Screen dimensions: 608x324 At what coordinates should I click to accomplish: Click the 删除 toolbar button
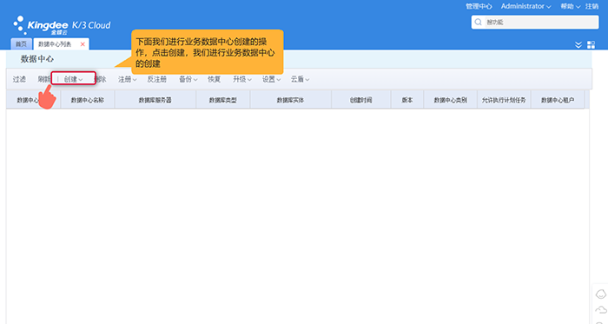[x=101, y=79]
